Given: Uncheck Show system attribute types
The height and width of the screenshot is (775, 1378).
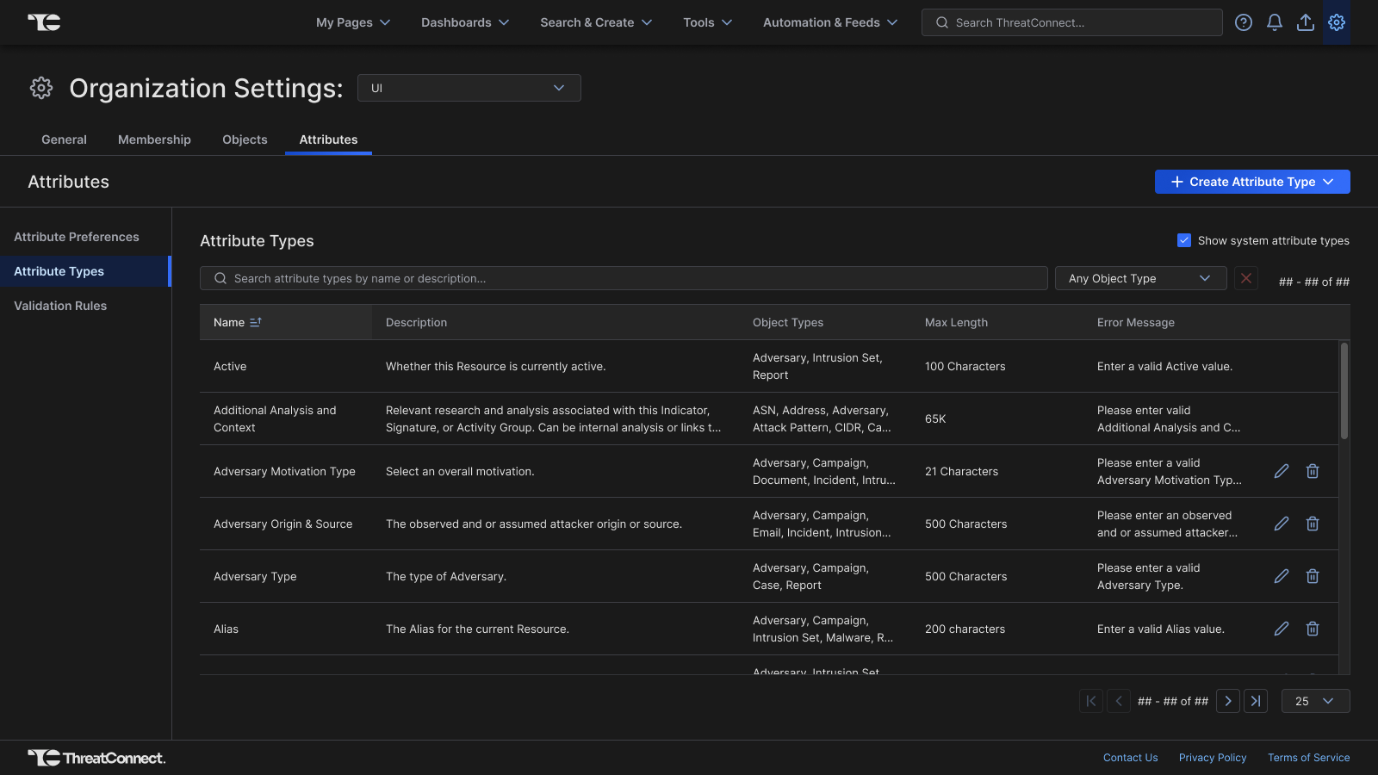Looking at the screenshot, I should point(1184,240).
